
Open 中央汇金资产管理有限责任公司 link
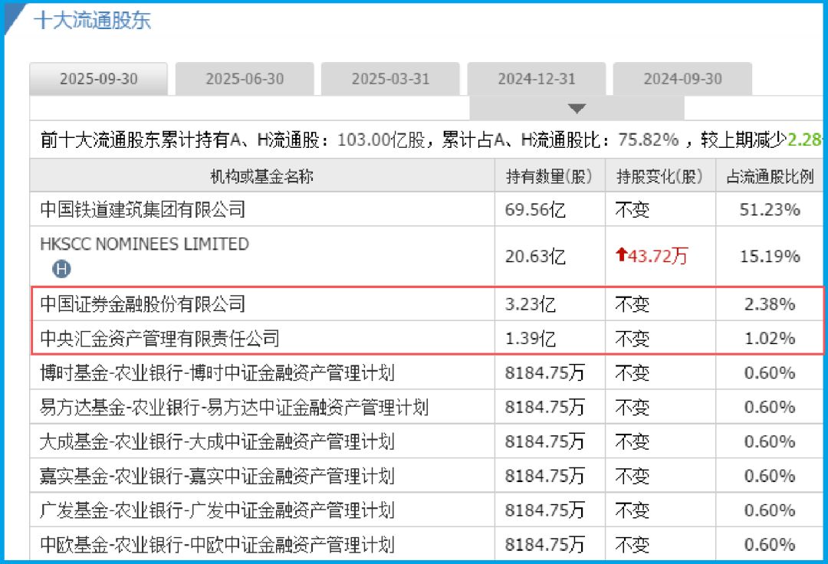pyautogui.click(x=159, y=338)
